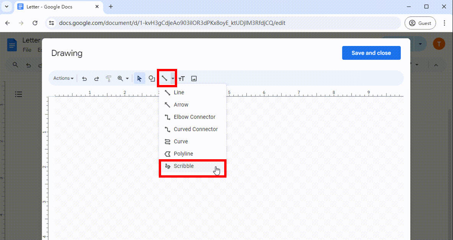Click the paint format roller icon

coord(109,78)
